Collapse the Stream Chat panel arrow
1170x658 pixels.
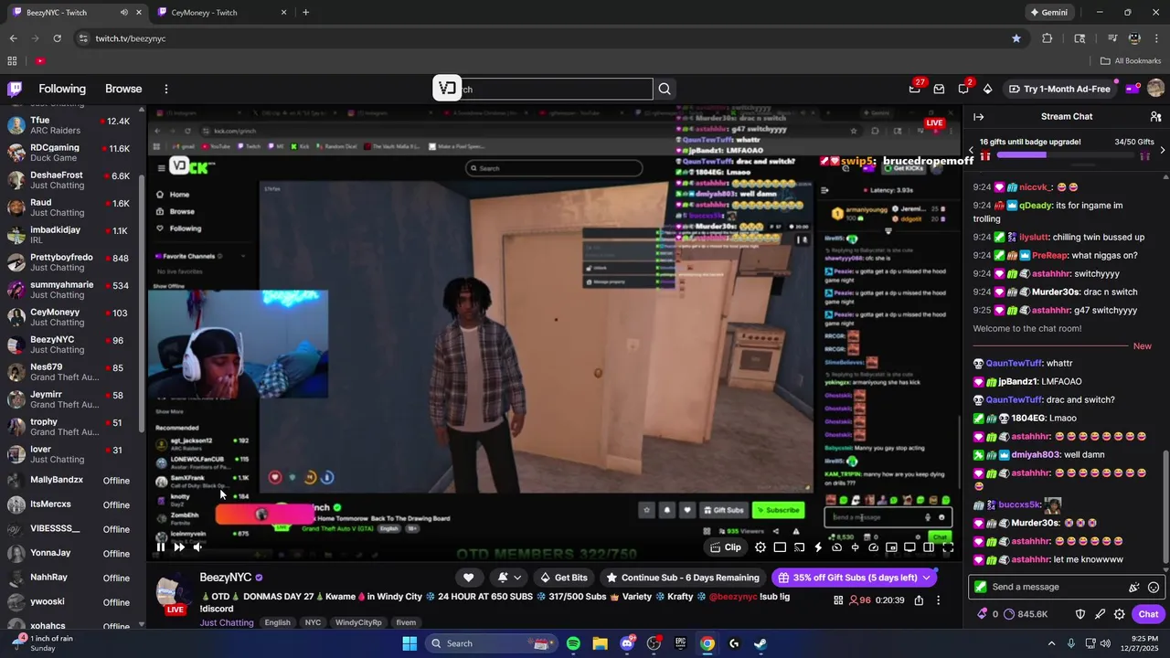(978, 117)
